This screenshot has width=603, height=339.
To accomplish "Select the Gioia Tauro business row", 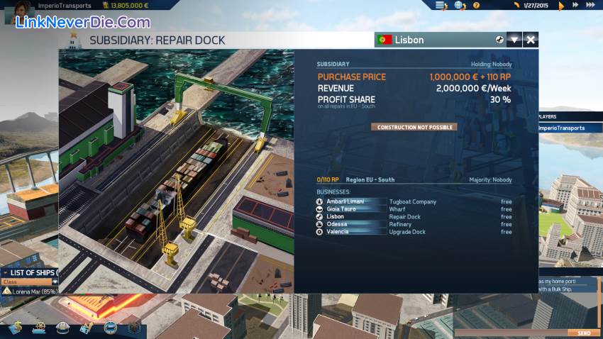I will coord(414,209).
